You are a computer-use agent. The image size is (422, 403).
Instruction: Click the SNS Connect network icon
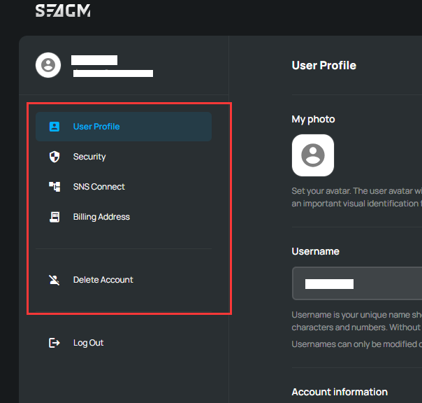pos(54,187)
